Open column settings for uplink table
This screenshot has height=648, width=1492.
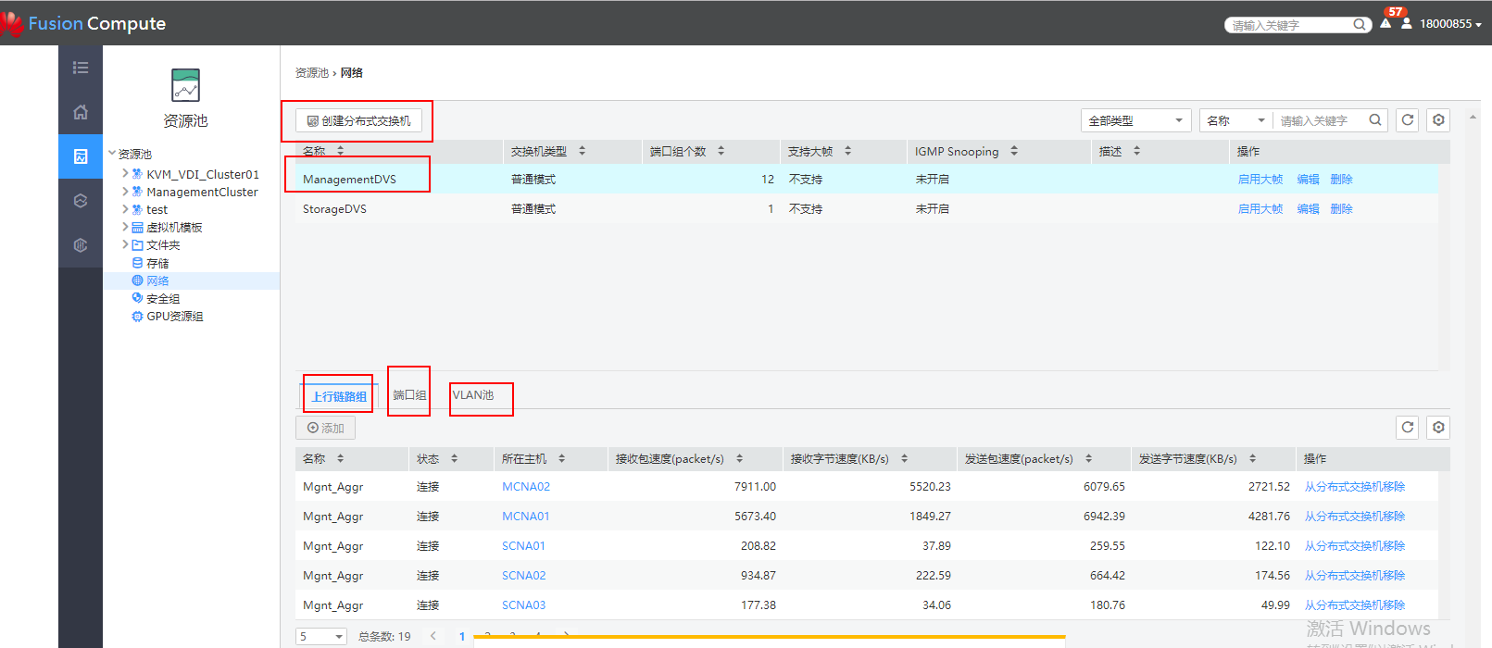tap(1438, 428)
